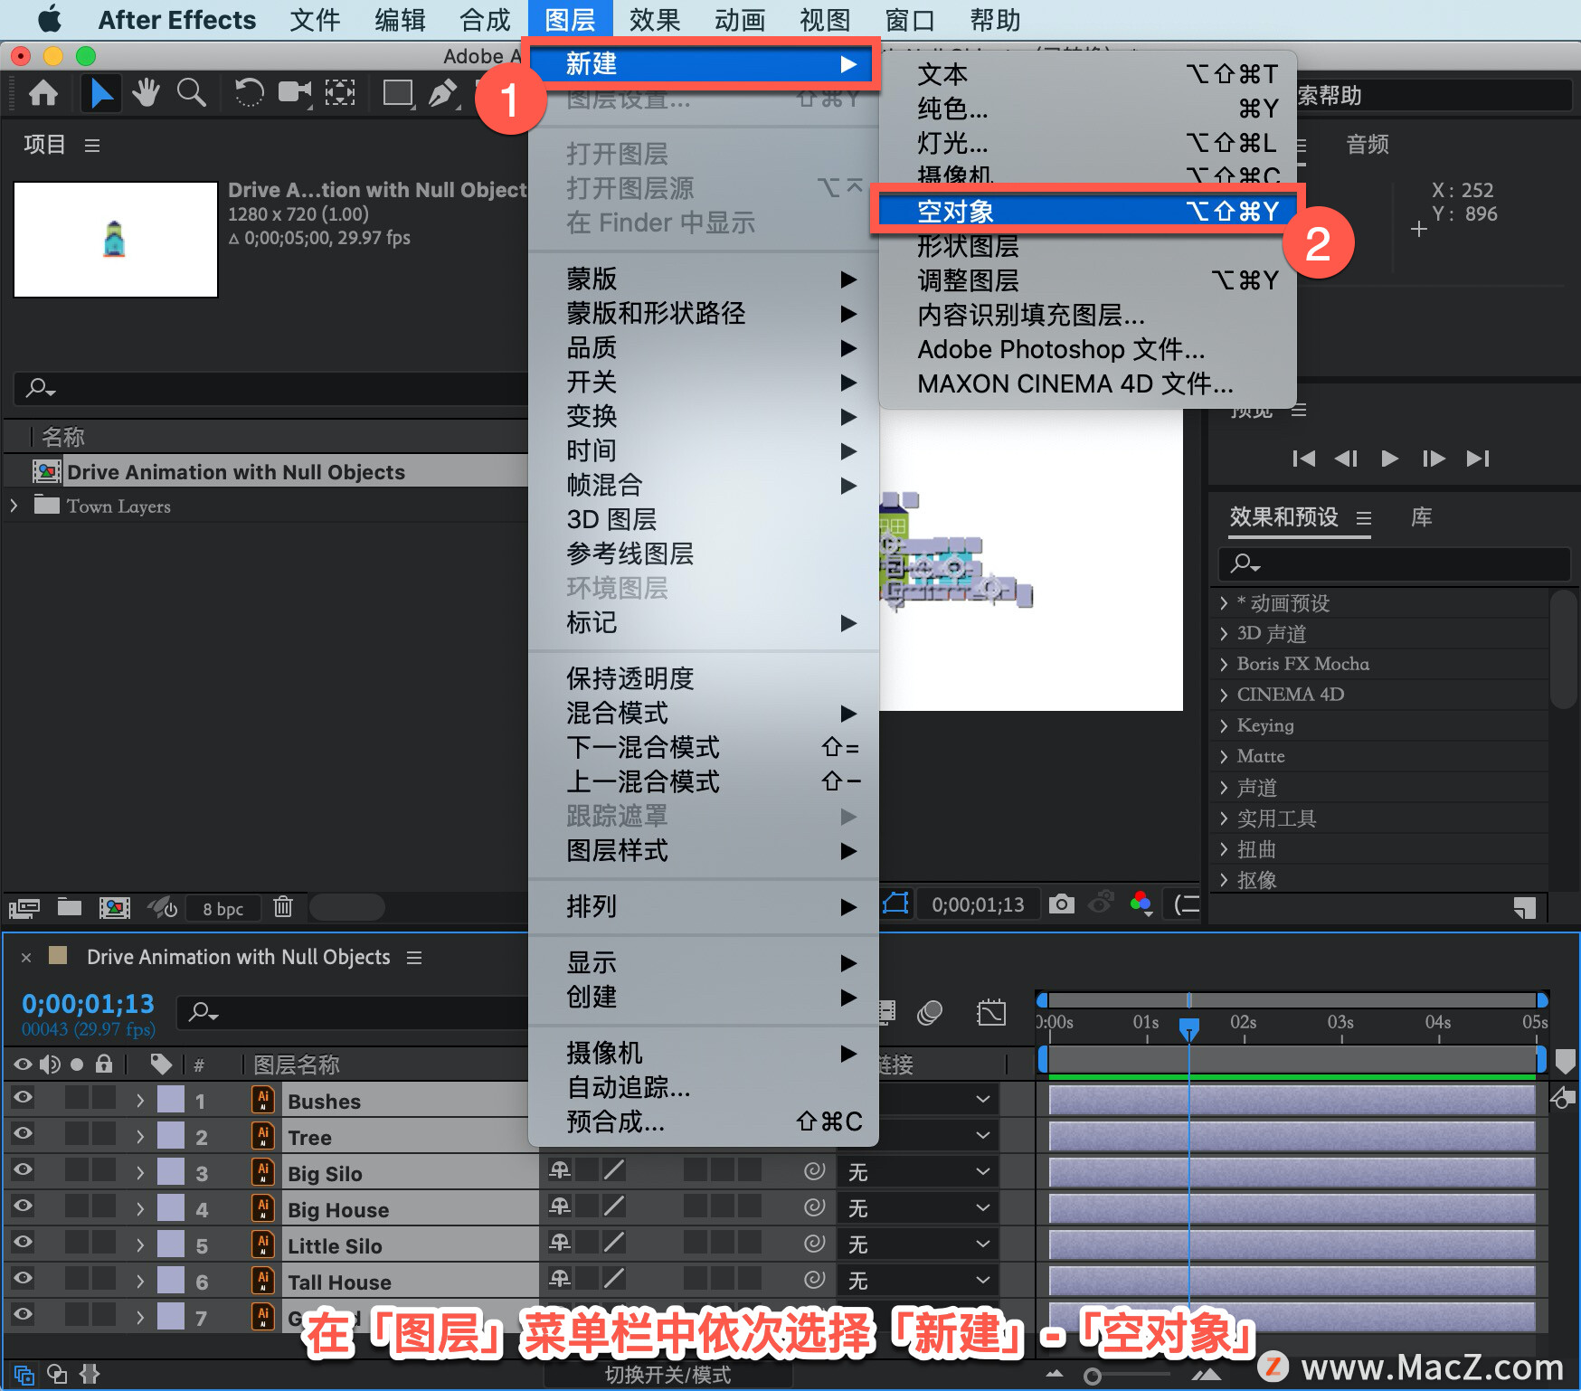Select the Hand tool
The image size is (1581, 1391).
[146, 92]
